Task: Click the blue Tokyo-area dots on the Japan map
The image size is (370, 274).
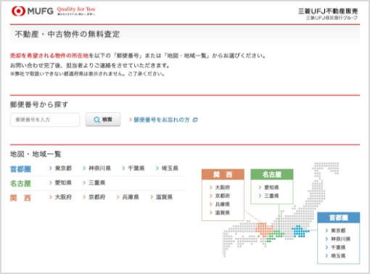Action: pyautogui.click(x=300, y=231)
